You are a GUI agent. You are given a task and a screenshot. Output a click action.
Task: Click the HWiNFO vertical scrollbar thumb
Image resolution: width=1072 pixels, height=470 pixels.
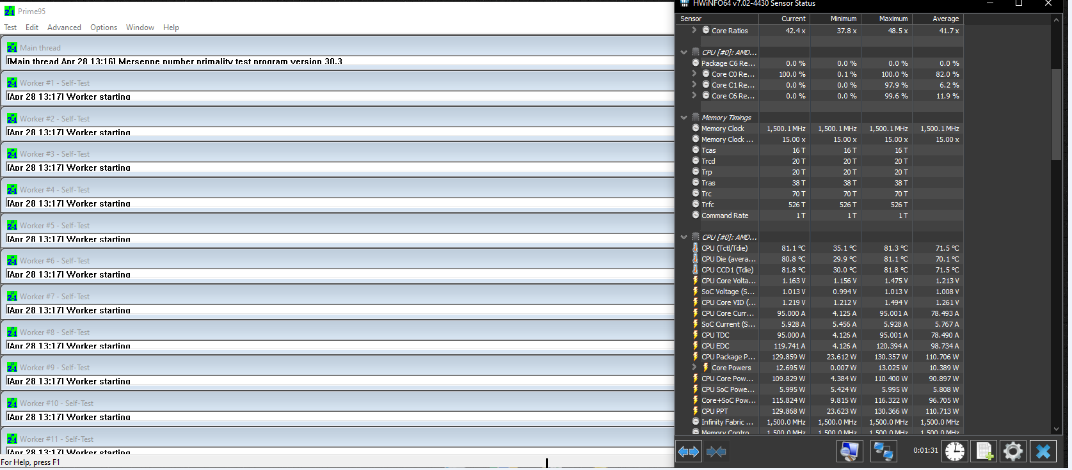point(1056,114)
